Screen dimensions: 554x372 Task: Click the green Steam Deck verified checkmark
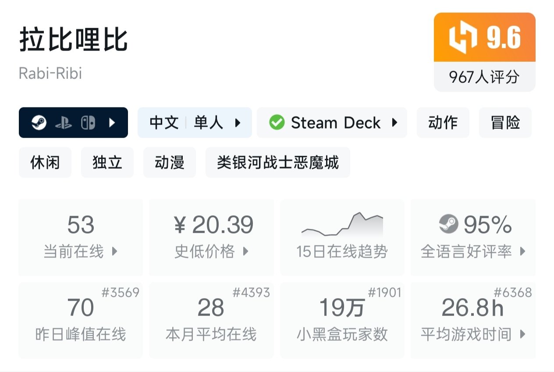(277, 123)
